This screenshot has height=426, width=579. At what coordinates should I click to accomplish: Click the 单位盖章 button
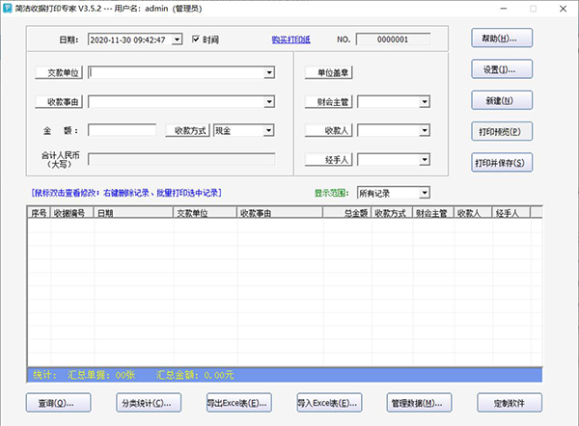click(x=328, y=72)
